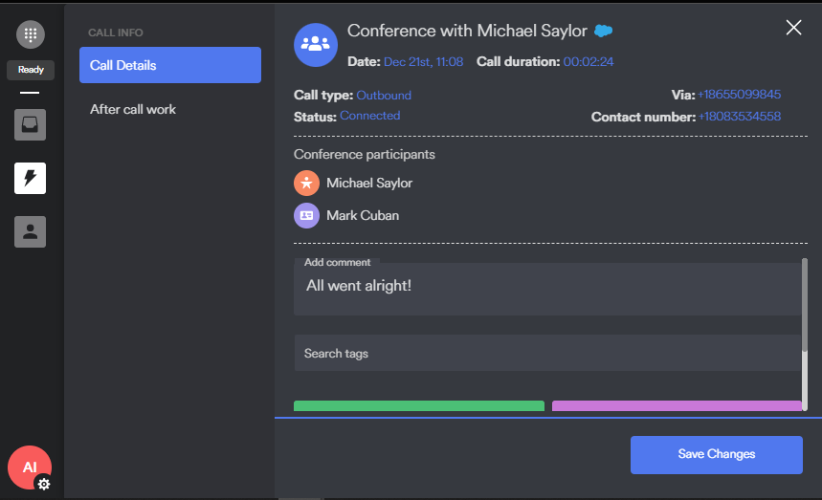Click the Salesforce cloud icon
Screen dimensions: 822x500
pyautogui.click(x=603, y=31)
